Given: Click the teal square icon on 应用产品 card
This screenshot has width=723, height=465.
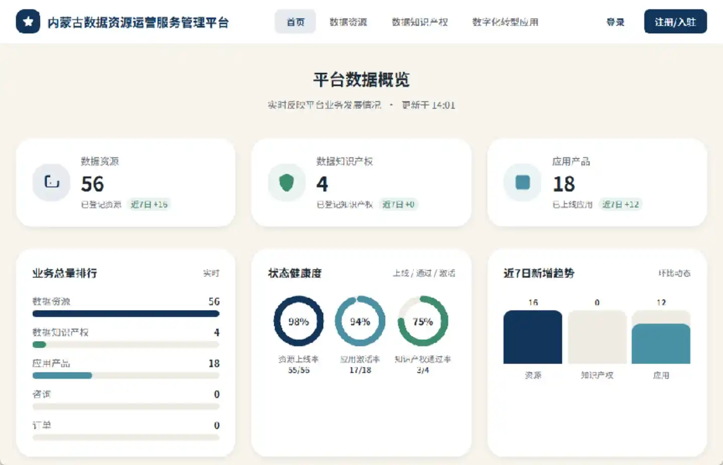Looking at the screenshot, I should tap(523, 182).
